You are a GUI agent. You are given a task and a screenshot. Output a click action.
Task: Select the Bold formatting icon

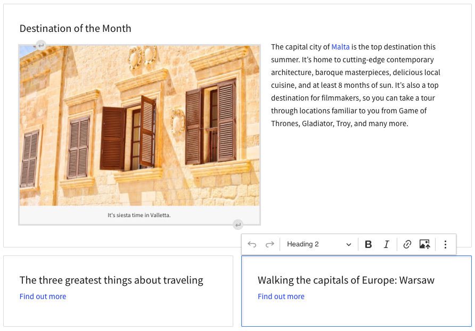pyautogui.click(x=368, y=244)
